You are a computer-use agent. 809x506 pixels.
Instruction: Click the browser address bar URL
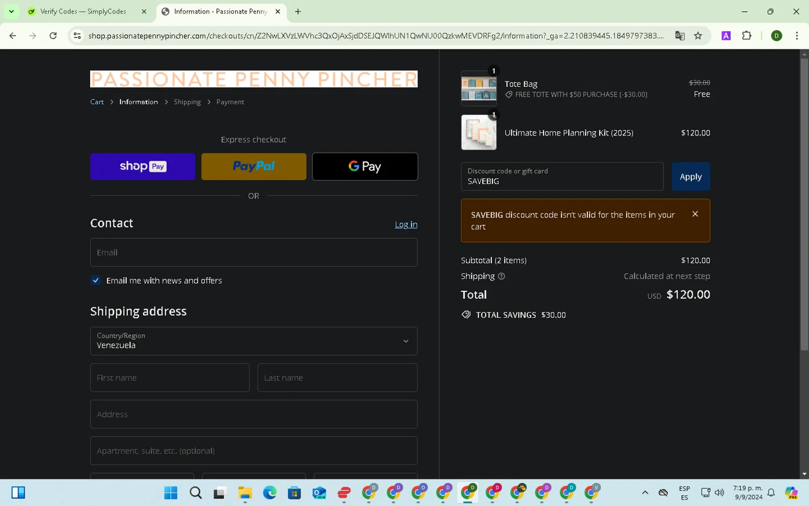pyautogui.click(x=376, y=36)
